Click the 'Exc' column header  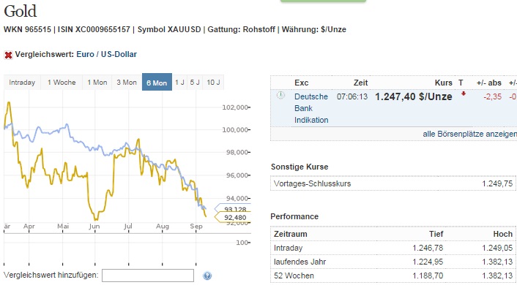coord(302,83)
